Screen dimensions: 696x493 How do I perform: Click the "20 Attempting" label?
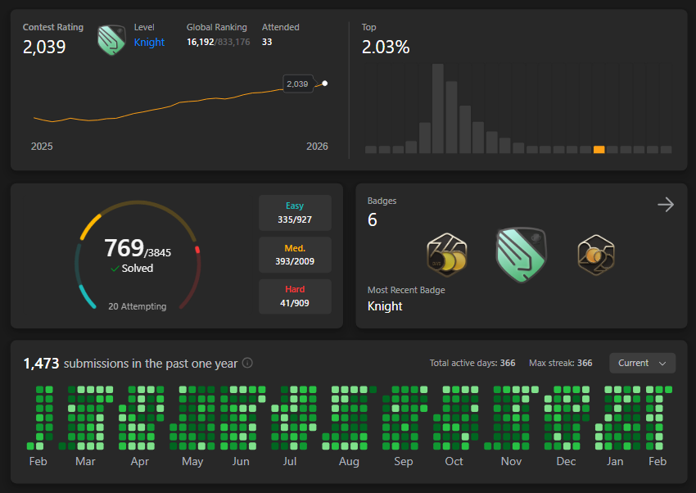138,306
